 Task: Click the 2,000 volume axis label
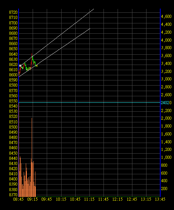[x=166, y=118]
